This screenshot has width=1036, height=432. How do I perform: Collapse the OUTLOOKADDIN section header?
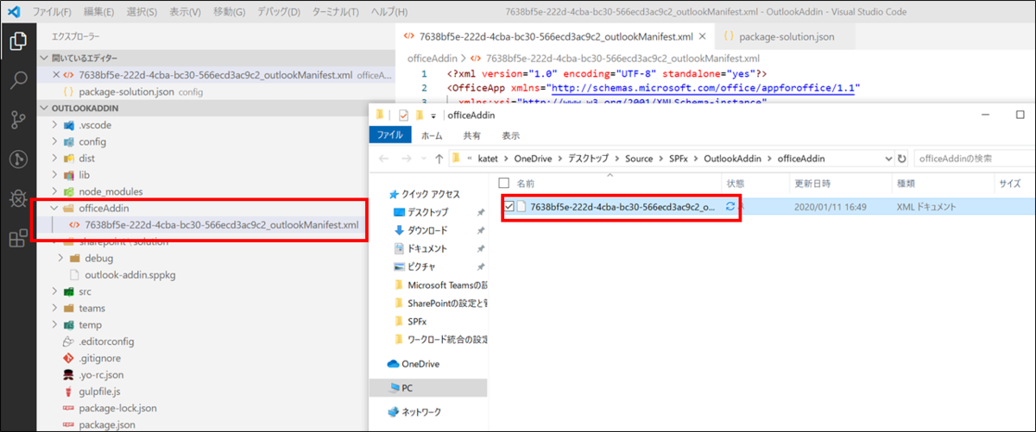(46, 108)
